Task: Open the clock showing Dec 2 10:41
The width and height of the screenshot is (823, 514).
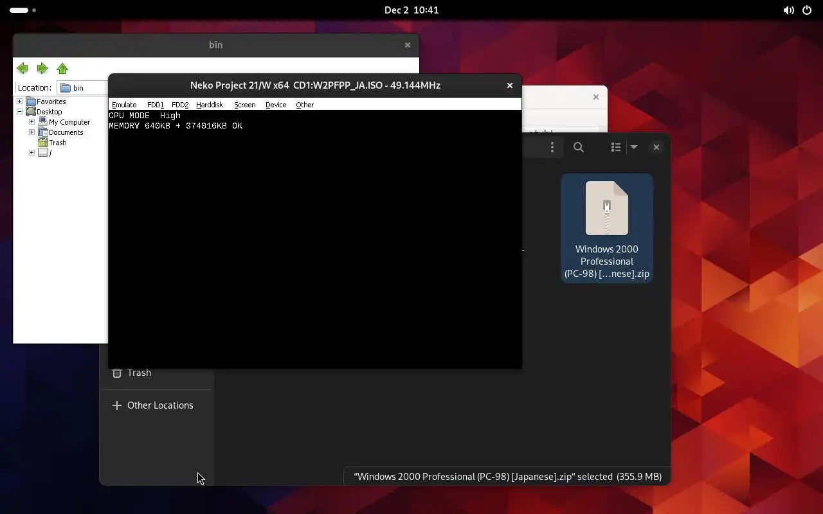Action: click(411, 10)
